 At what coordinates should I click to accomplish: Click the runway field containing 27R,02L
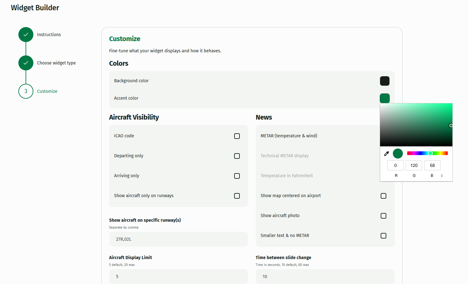179,239
